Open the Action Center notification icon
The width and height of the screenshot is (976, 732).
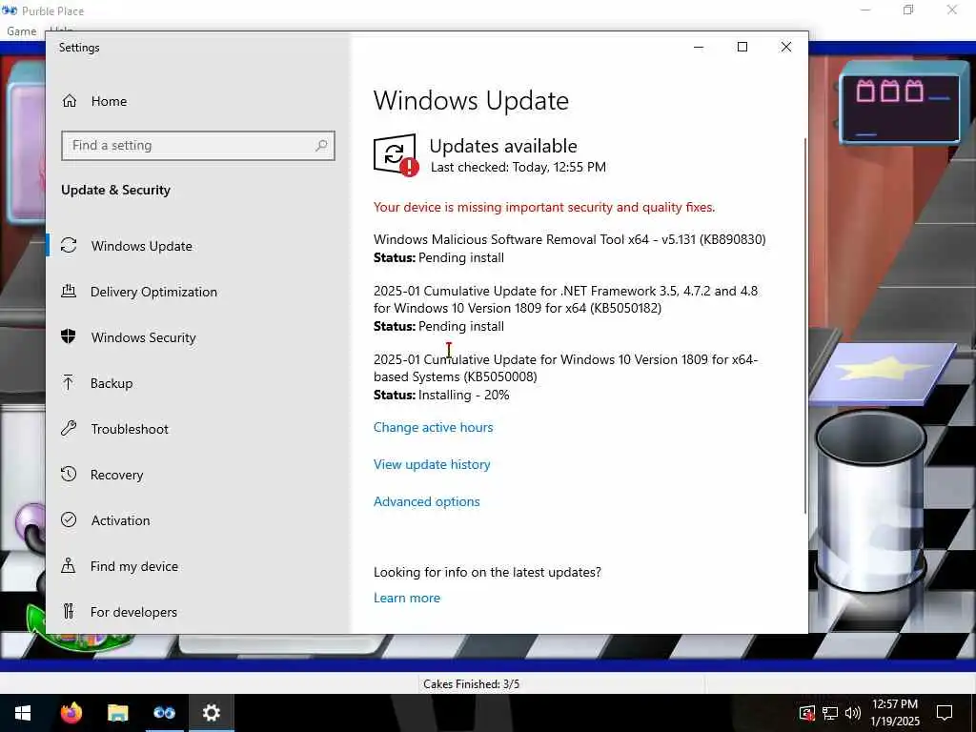[945, 713]
